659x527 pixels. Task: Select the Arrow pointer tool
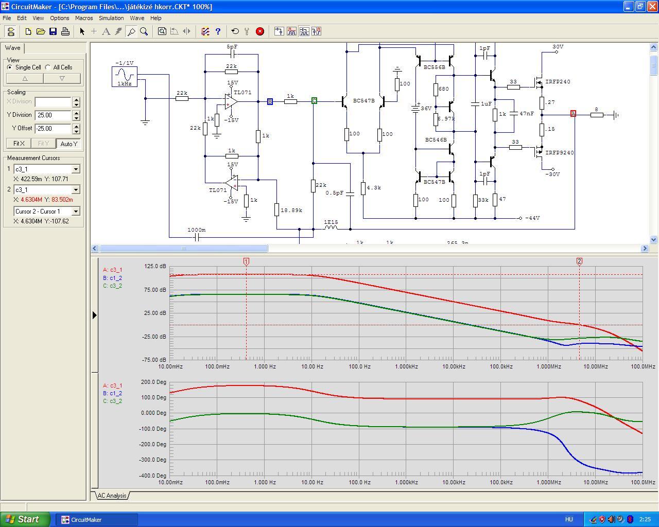[82, 31]
